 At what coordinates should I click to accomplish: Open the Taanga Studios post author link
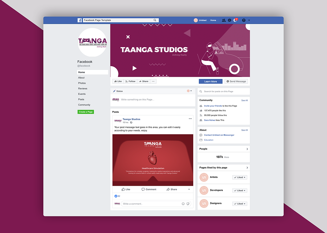(x=131, y=119)
